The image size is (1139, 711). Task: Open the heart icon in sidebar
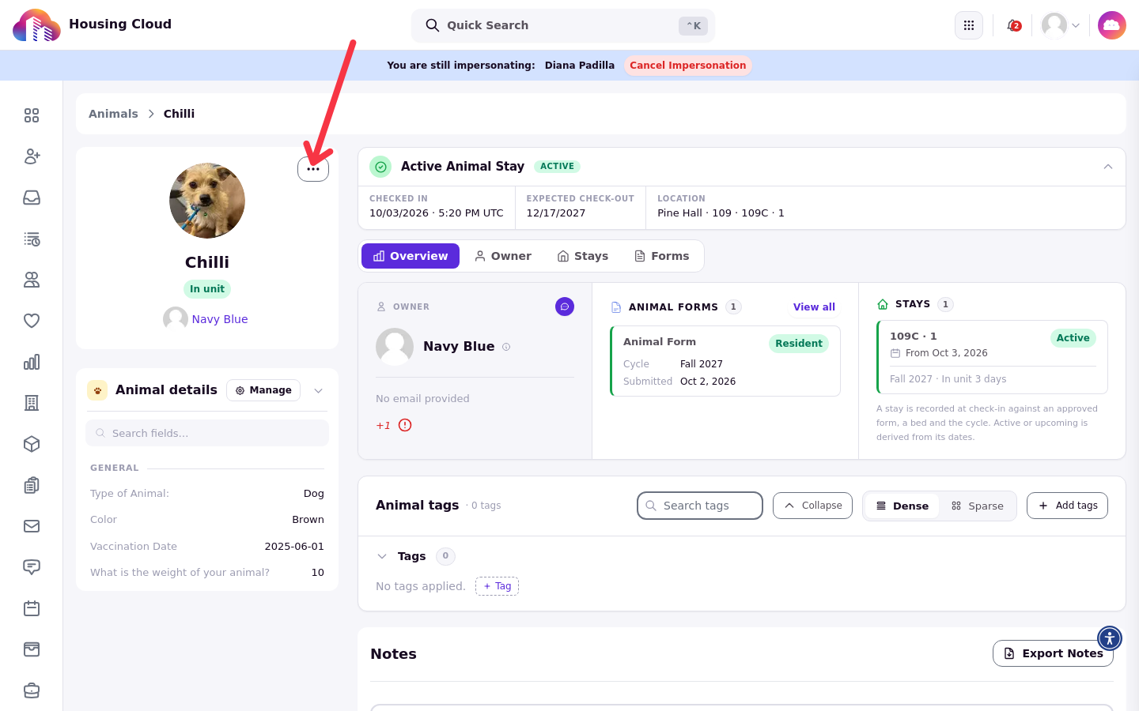[x=32, y=321]
